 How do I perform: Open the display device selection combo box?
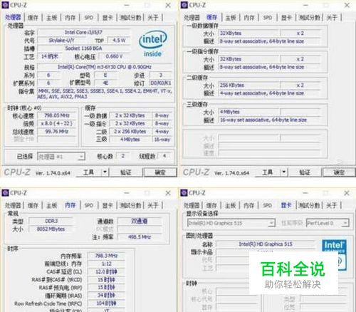pyautogui.click(x=231, y=223)
